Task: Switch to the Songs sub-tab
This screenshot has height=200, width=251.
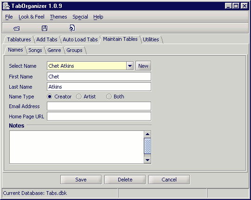Action: tap(35, 50)
